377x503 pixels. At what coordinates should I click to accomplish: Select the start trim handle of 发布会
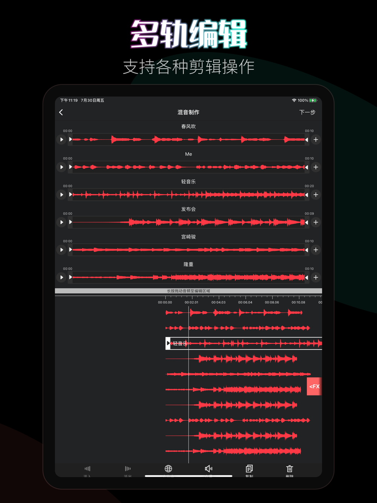70,222
